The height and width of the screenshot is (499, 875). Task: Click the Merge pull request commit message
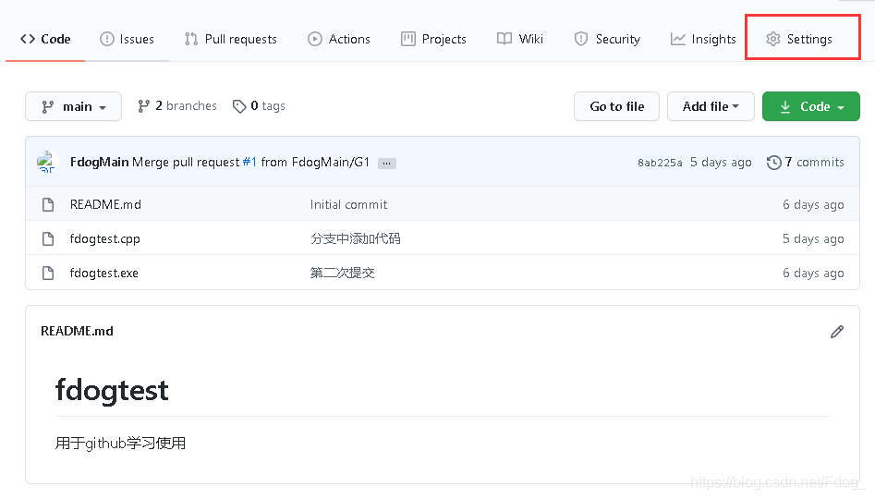coord(250,162)
